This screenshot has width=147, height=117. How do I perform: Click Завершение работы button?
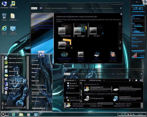[x=37, y=108]
